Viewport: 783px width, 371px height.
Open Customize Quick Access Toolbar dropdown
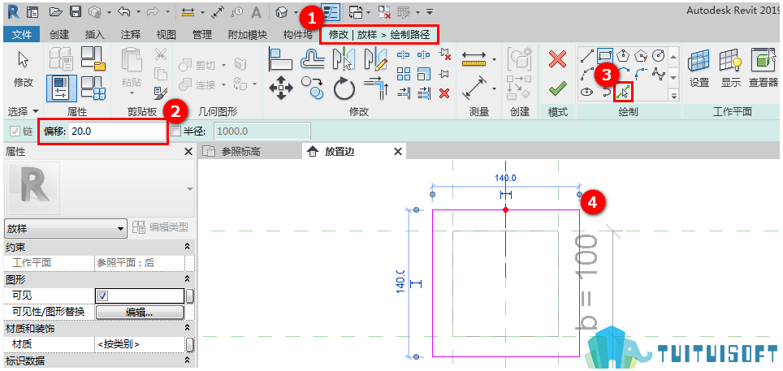(x=430, y=11)
